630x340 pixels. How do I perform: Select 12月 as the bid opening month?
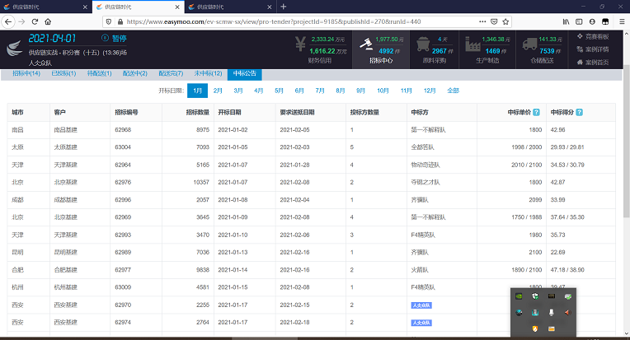(430, 91)
